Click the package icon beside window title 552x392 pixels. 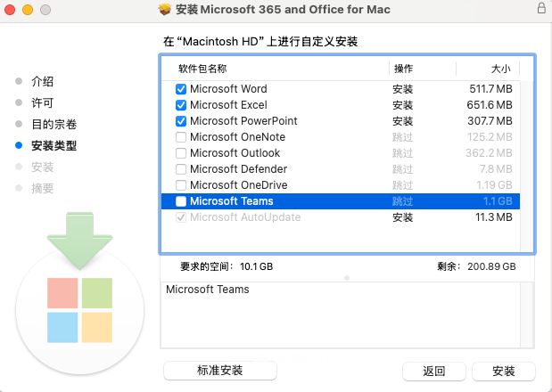(164, 10)
